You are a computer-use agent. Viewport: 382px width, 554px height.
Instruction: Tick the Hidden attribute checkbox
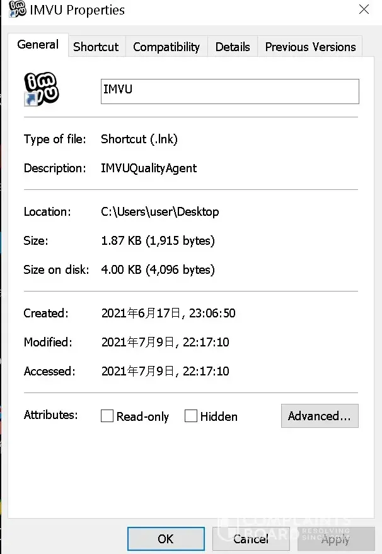[191, 416]
